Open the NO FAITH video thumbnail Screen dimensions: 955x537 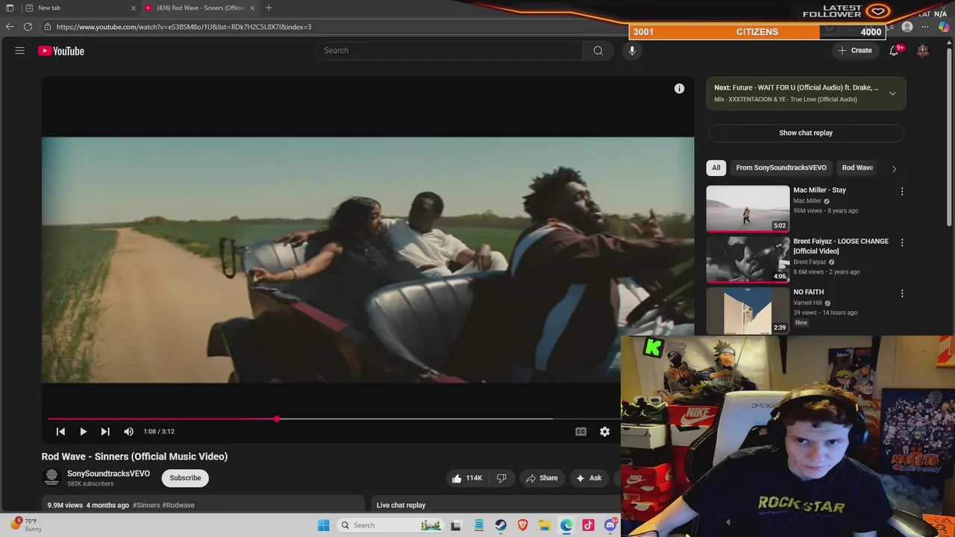748,310
